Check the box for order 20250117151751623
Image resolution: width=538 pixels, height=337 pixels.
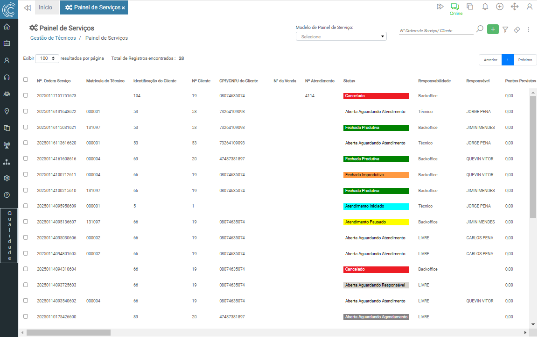26,95
